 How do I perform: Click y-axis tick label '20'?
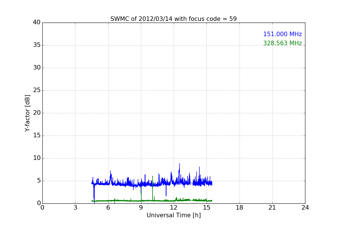[37, 113]
